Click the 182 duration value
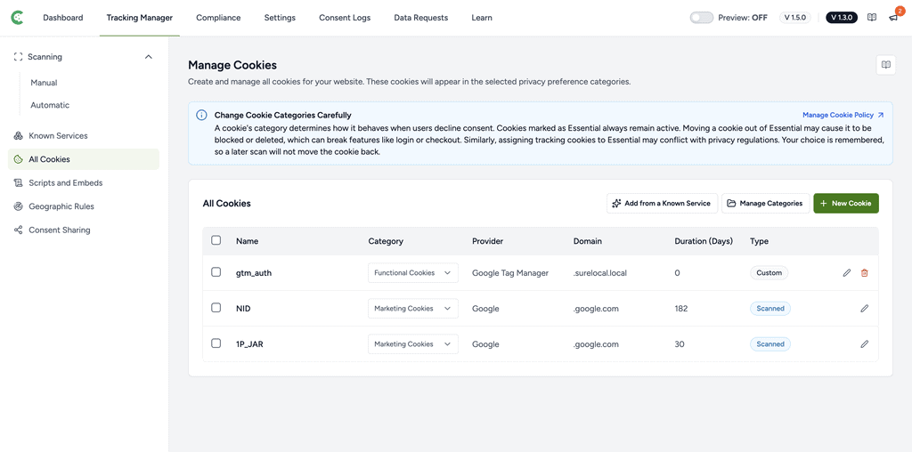Image resolution: width=912 pixels, height=452 pixels. pos(681,309)
